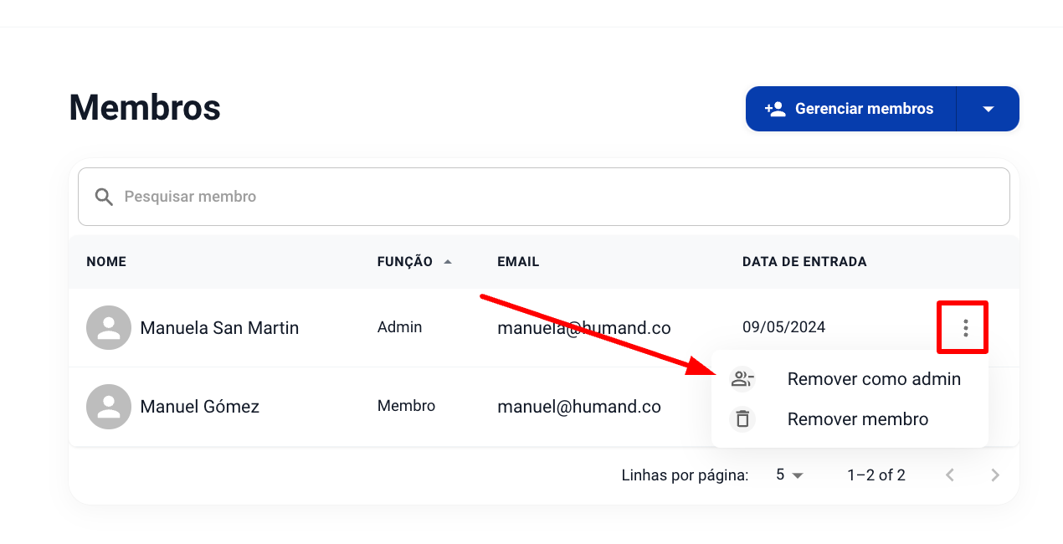Click Manuel Gómez's avatar icon
1063x544 pixels.
pos(109,407)
